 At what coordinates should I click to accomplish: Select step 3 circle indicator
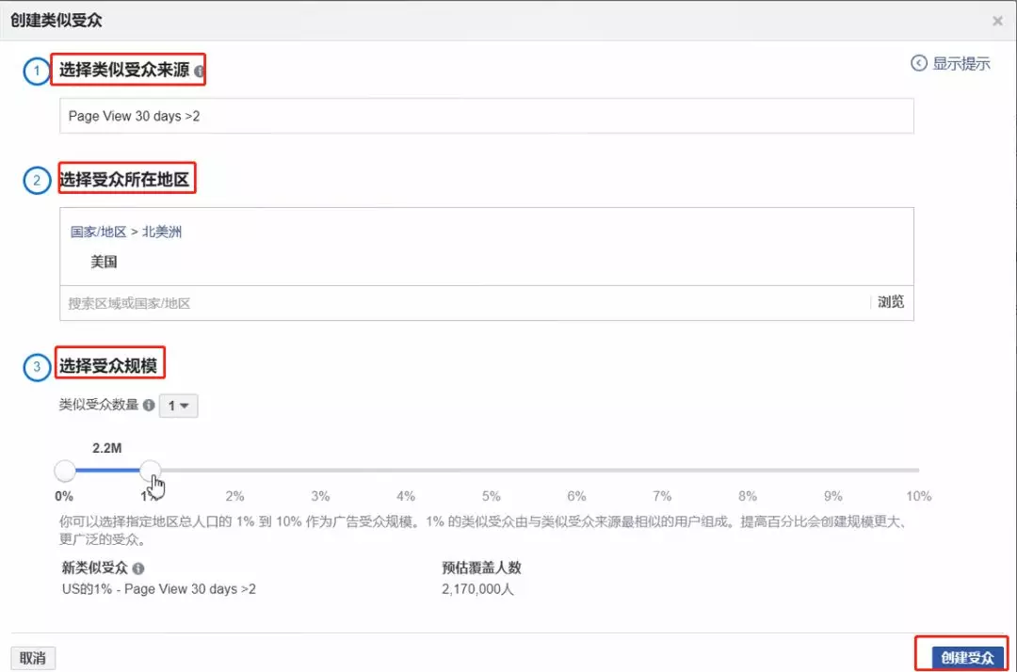point(36,367)
